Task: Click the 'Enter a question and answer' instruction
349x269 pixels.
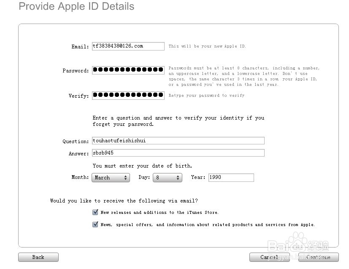Action: pos(179,121)
